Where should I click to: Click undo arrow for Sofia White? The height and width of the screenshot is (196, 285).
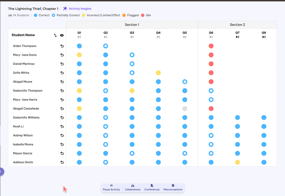62,73
